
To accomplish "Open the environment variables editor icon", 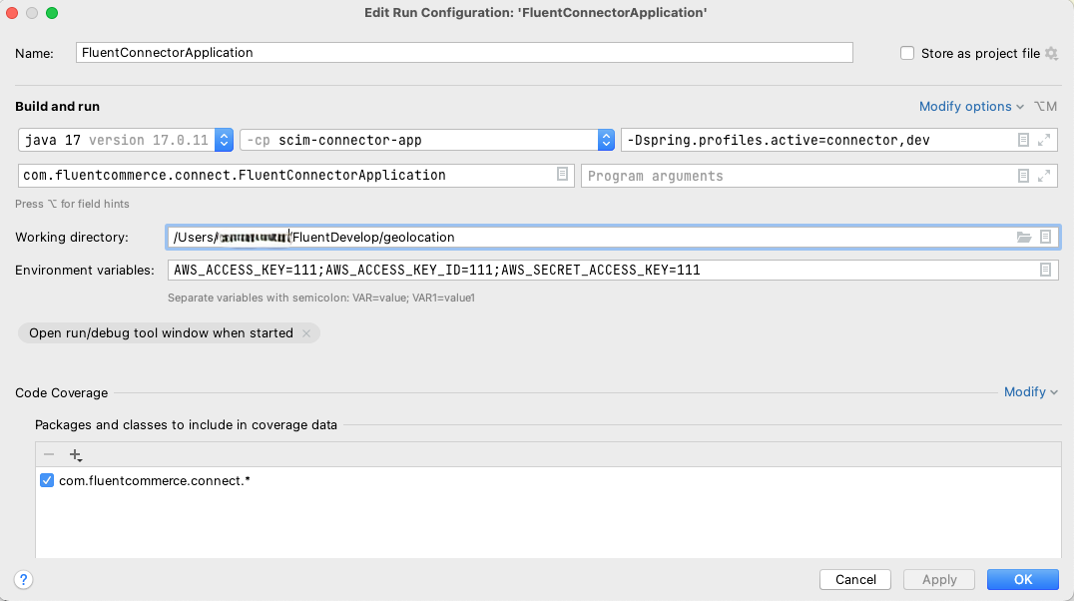I will pyautogui.click(x=1045, y=270).
